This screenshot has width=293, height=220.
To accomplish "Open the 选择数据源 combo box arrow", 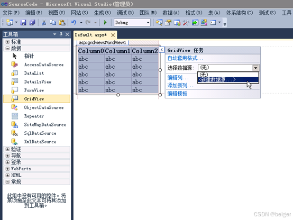I will coord(255,68).
